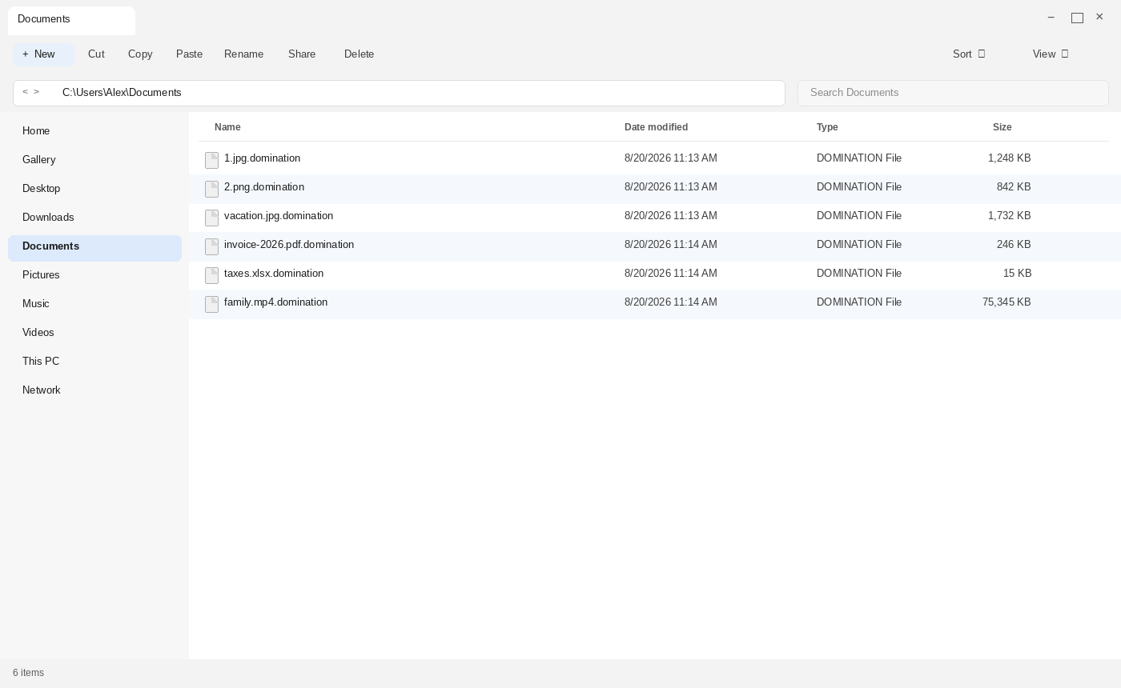Click the 6 items status text
The height and width of the screenshot is (688, 1121).
point(28,673)
